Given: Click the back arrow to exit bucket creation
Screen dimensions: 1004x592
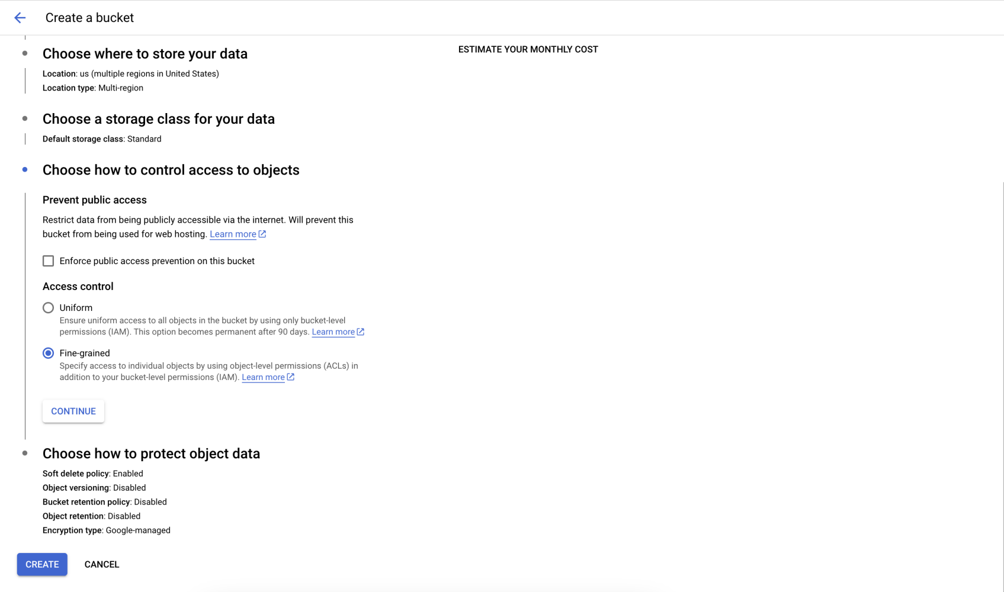Looking at the screenshot, I should coord(20,17).
